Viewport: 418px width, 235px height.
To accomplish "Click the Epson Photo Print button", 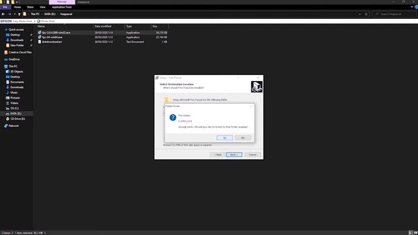I will [x=46, y=21].
